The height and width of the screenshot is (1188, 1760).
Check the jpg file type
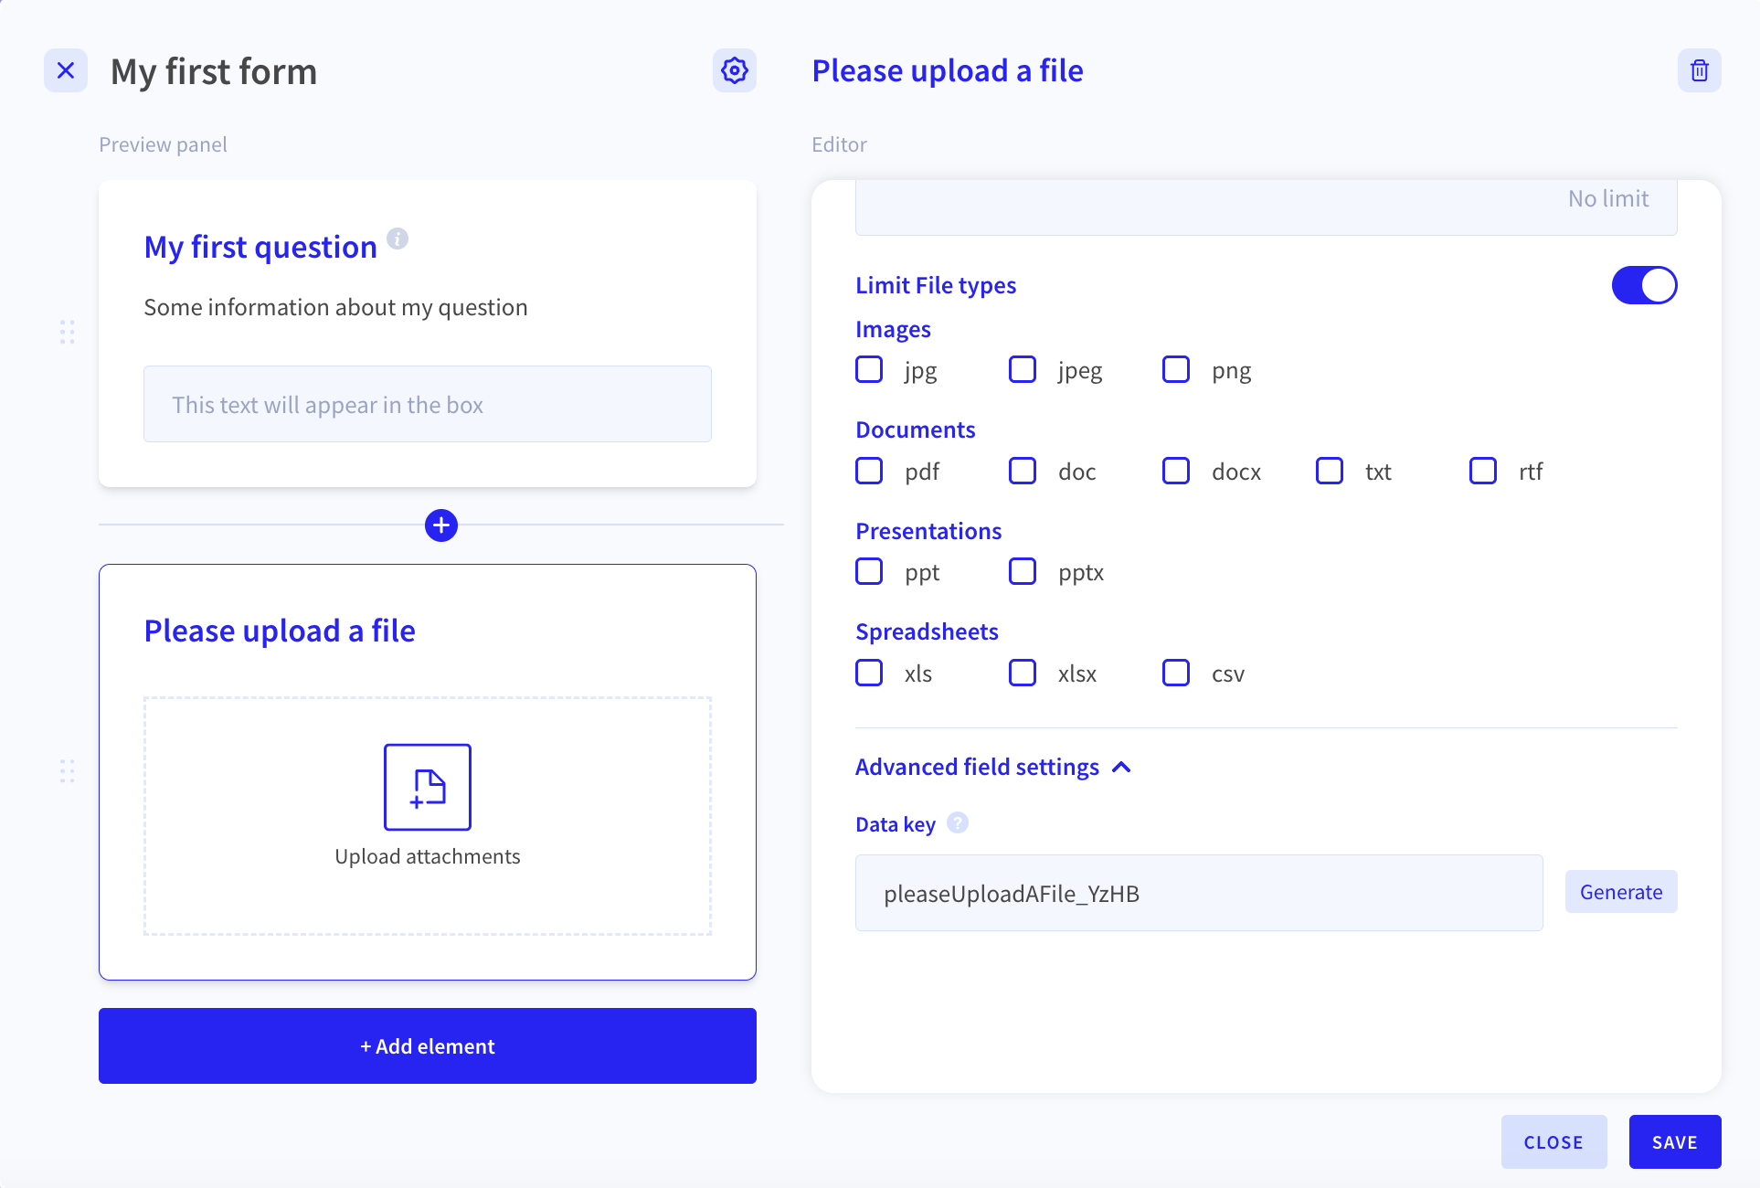[x=869, y=370]
